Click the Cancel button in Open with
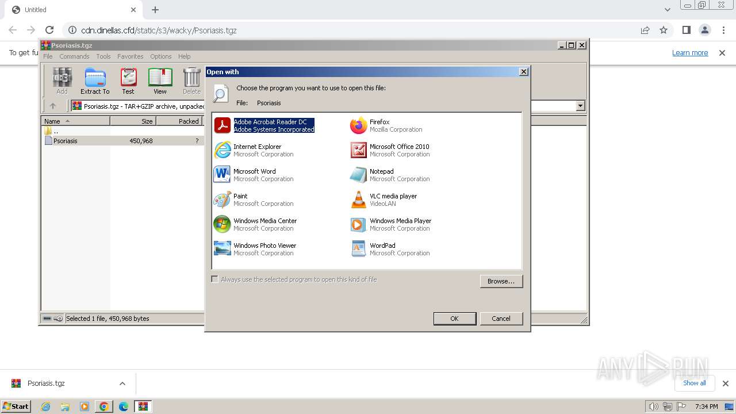Image resolution: width=736 pixels, height=414 pixels. 501,319
